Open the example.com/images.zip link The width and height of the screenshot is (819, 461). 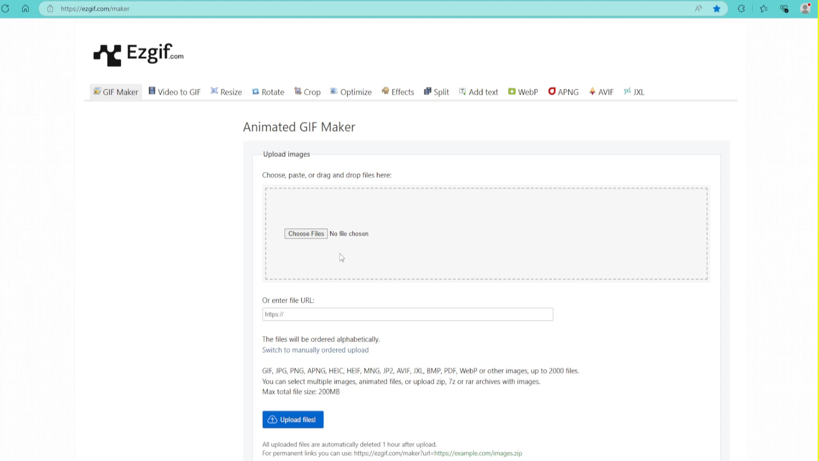[x=478, y=453]
